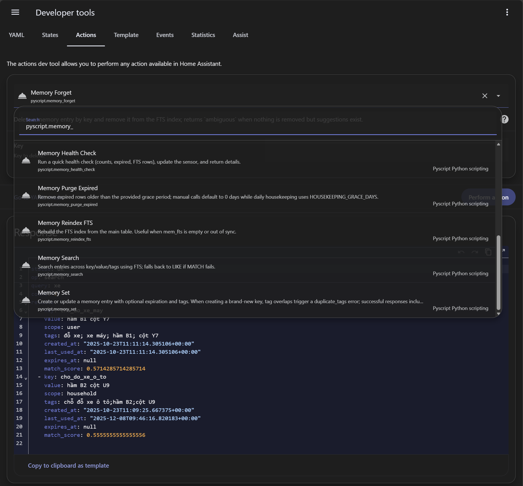
Task: Click the help question mark icon
Action: (505, 119)
